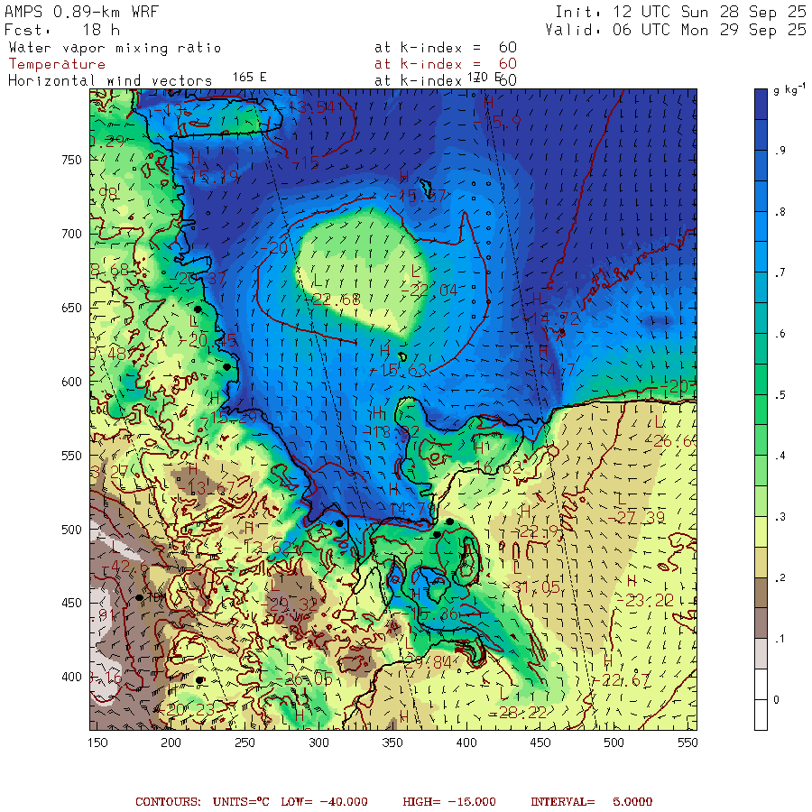The image size is (812, 812).
Task: Click the red Temperature legend label
Action: [57, 64]
